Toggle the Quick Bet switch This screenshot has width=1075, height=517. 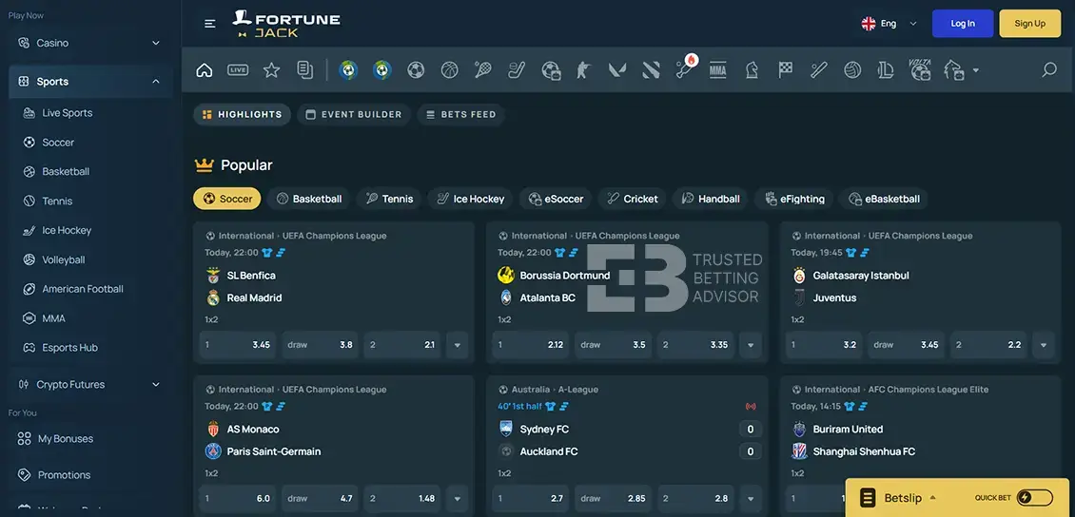(x=1035, y=498)
